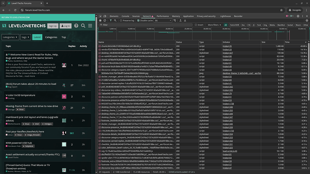
Task: Open the Performance tab in DevTools
Action: coord(161,15)
